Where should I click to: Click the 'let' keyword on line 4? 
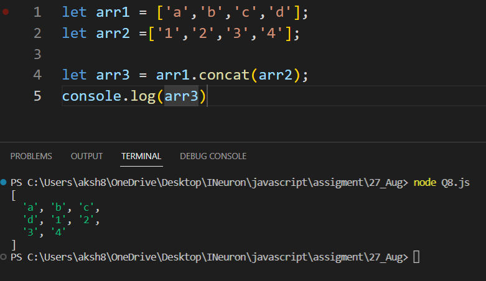[75, 75]
